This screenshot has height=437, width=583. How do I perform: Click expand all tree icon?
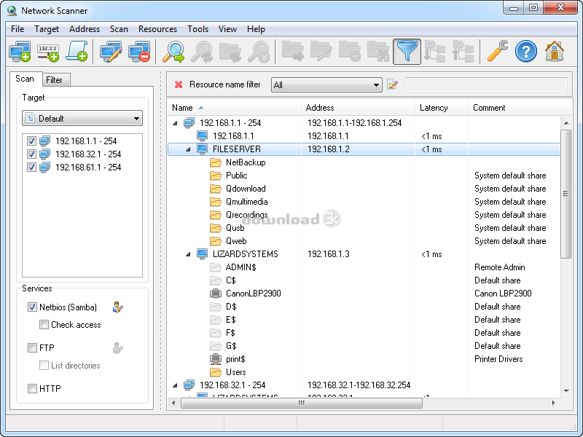[x=434, y=52]
